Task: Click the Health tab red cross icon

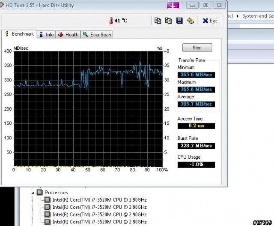Action: pos(61,34)
